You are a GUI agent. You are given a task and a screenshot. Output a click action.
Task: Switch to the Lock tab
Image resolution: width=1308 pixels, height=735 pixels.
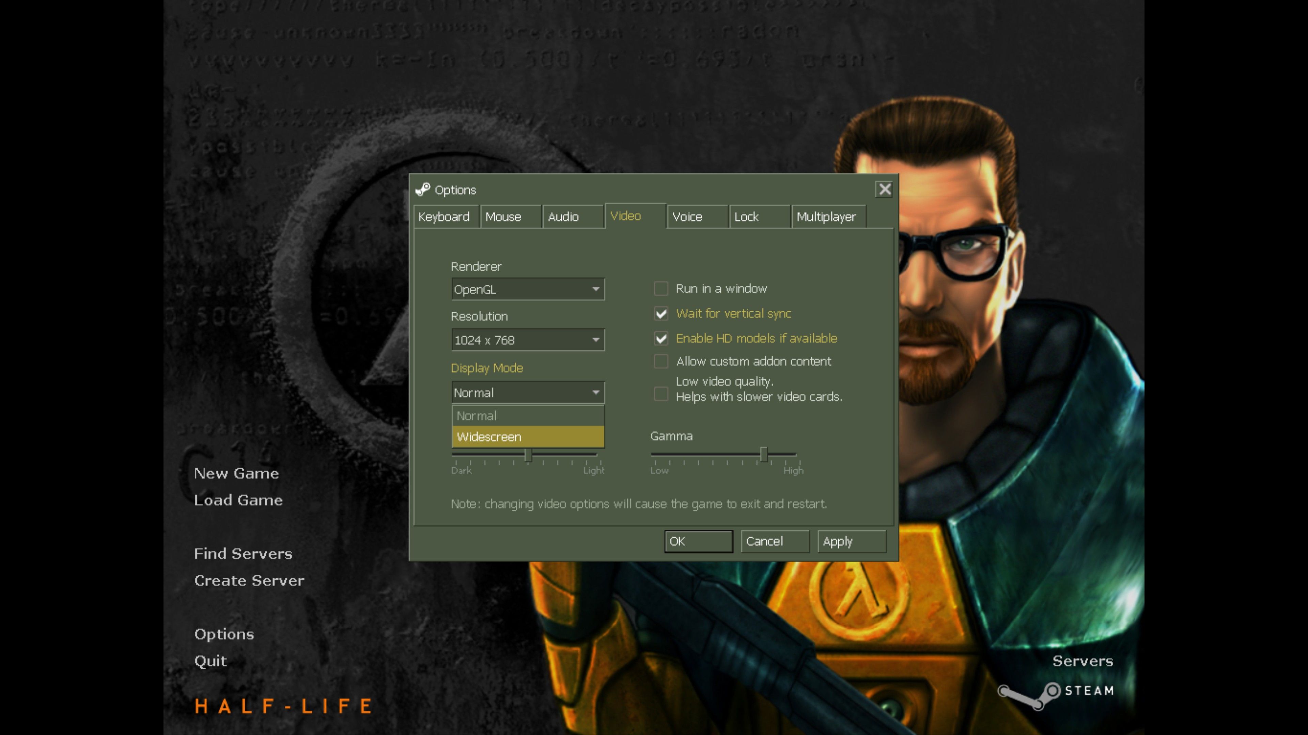click(x=759, y=217)
